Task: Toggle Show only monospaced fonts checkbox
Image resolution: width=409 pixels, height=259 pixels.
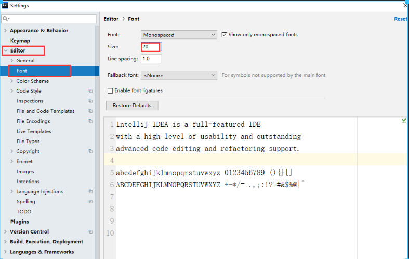Action: tap(225, 35)
